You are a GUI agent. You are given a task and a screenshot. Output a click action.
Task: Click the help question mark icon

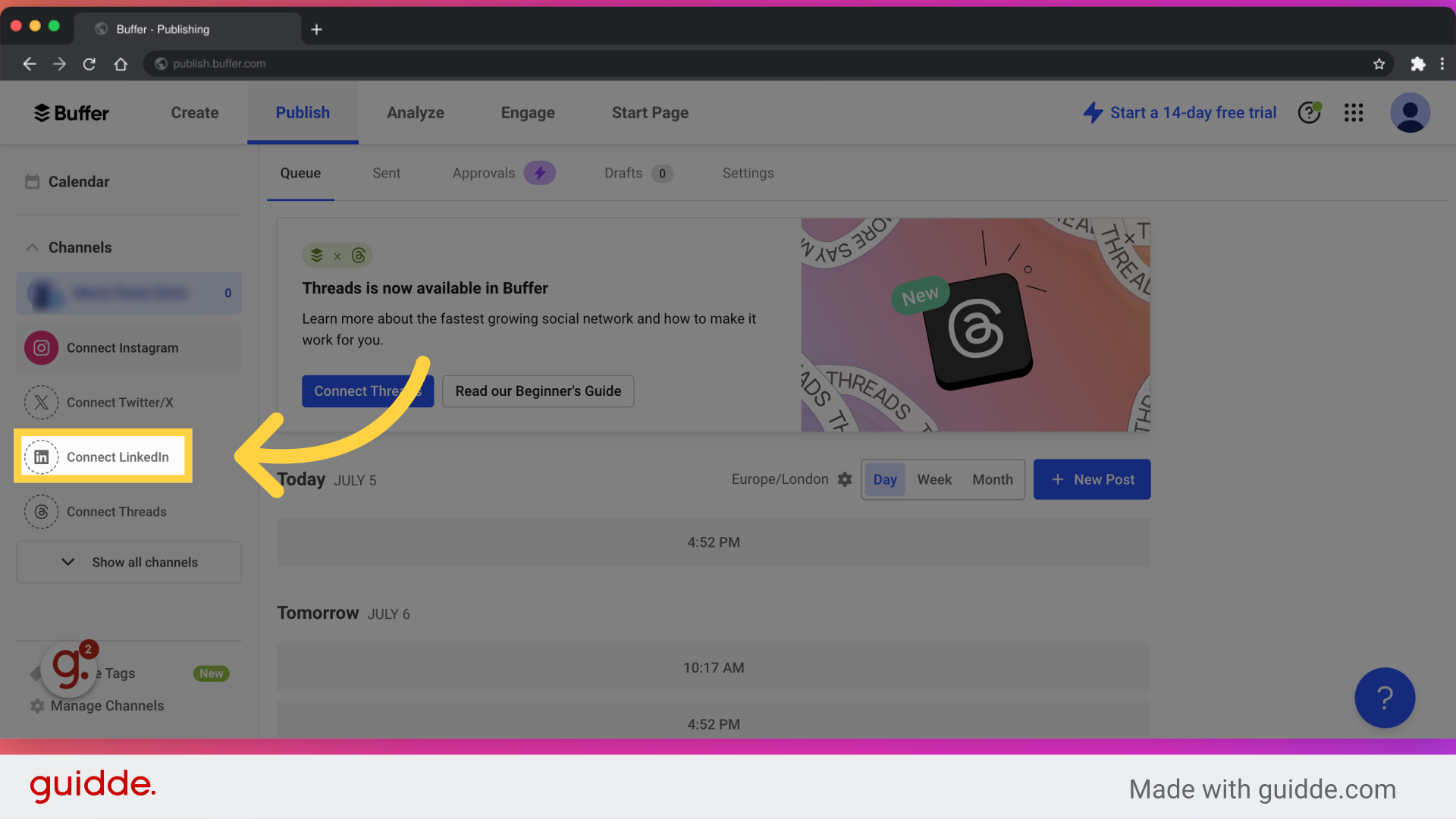1310,112
